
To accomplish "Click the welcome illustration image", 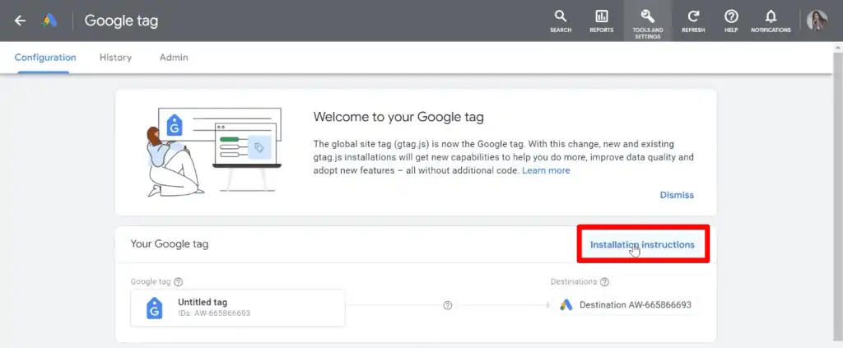I will [214, 152].
